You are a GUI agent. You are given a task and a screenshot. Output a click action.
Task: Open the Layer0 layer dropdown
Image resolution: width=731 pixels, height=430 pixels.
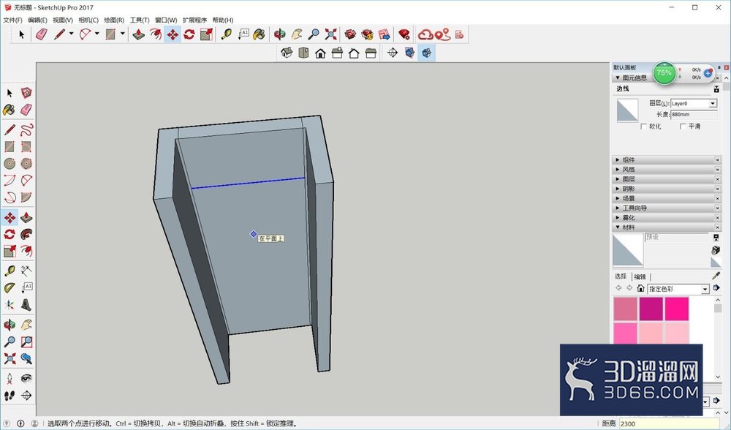click(712, 104)
